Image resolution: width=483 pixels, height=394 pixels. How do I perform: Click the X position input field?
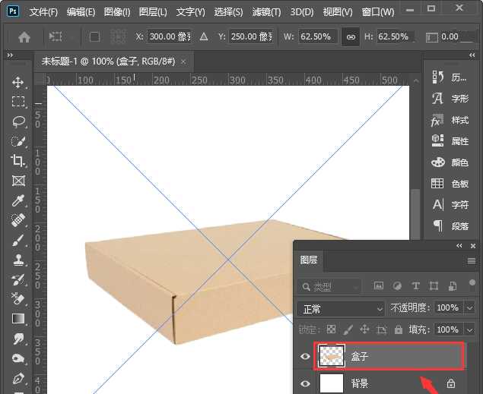(171, 36)
